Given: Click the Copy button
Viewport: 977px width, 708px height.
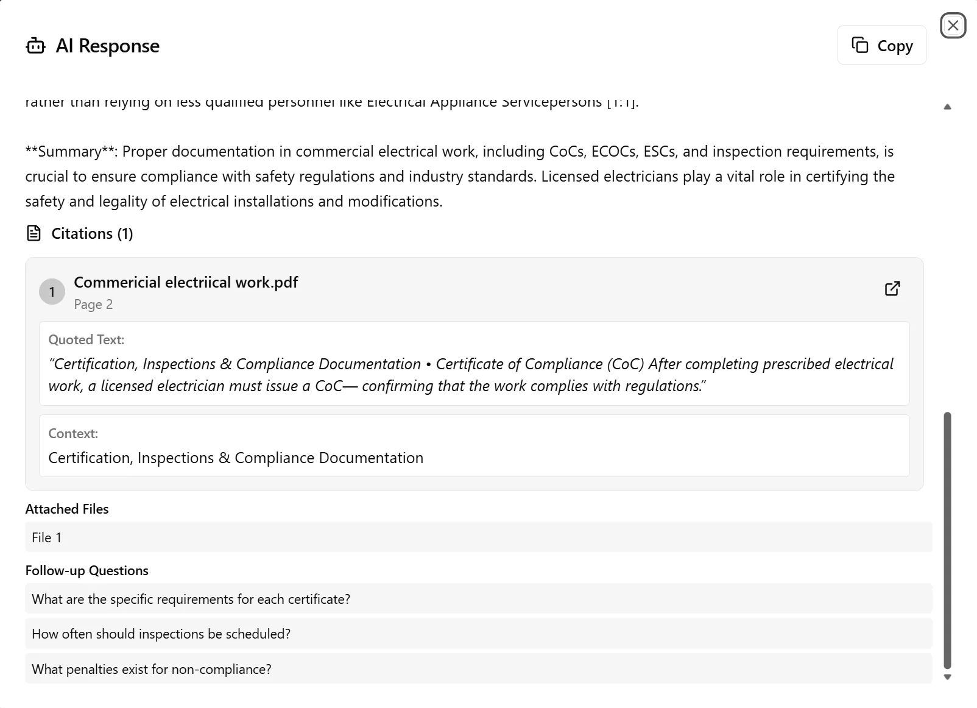Looking at the screenshot, I should coord(881,45).
